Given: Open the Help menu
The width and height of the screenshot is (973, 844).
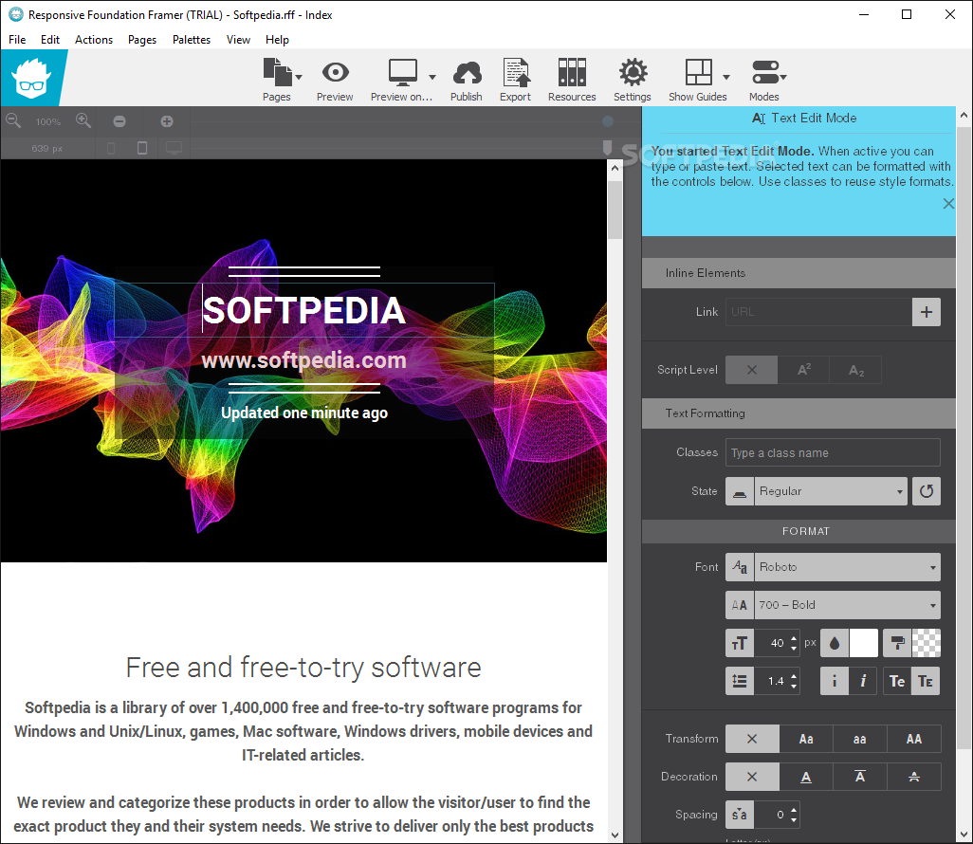Looking at the screenshot, I should point(277,40).
